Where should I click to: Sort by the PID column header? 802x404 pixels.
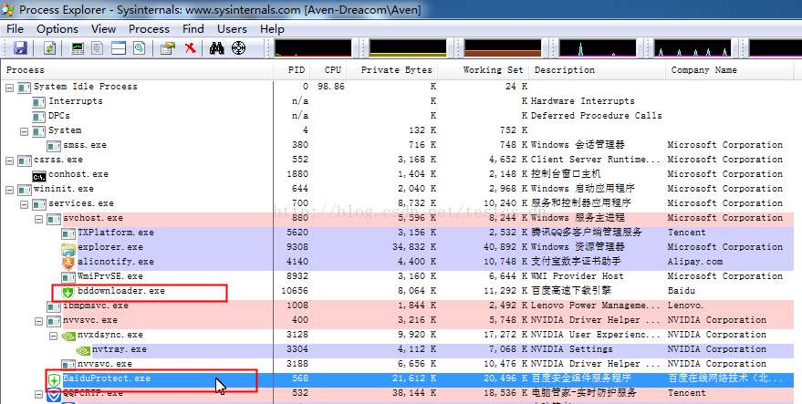point(292,70)
